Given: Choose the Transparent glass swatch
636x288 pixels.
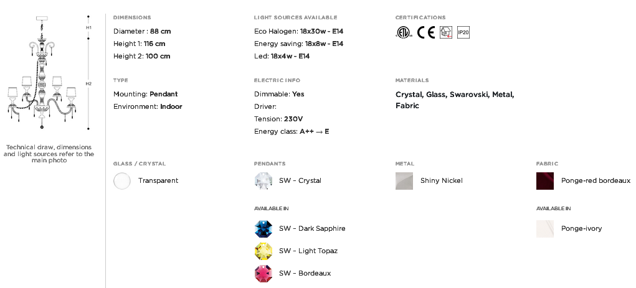Looking at the screenshot, I should (x=122, y=180).
